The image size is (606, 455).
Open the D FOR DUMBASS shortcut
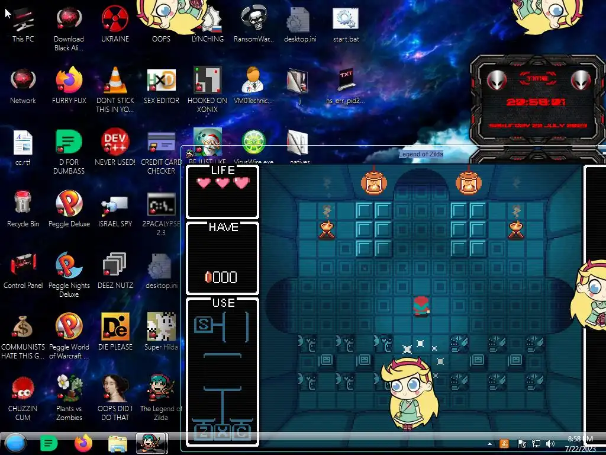point(69,152)
